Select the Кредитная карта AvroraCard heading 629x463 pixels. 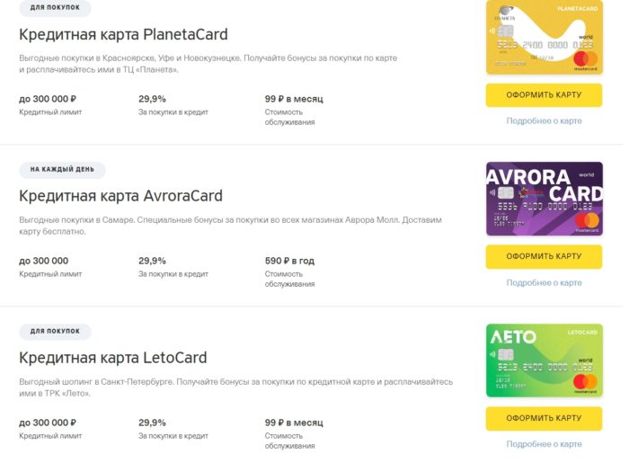click(120, 196)
